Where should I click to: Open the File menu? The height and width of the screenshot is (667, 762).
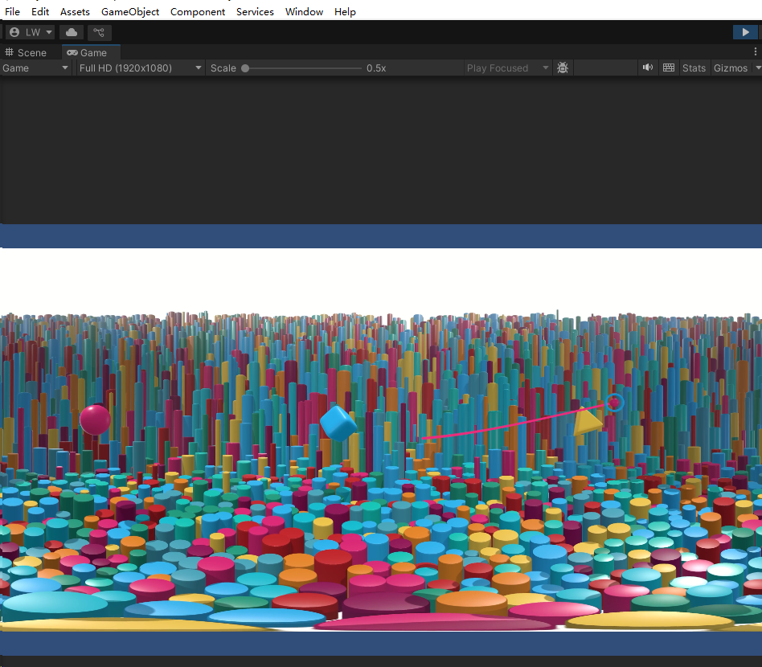point(12,12)
